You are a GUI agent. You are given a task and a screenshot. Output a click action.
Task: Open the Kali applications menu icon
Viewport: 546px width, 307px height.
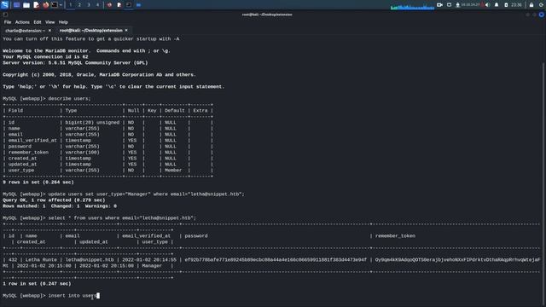pos(4,5)
